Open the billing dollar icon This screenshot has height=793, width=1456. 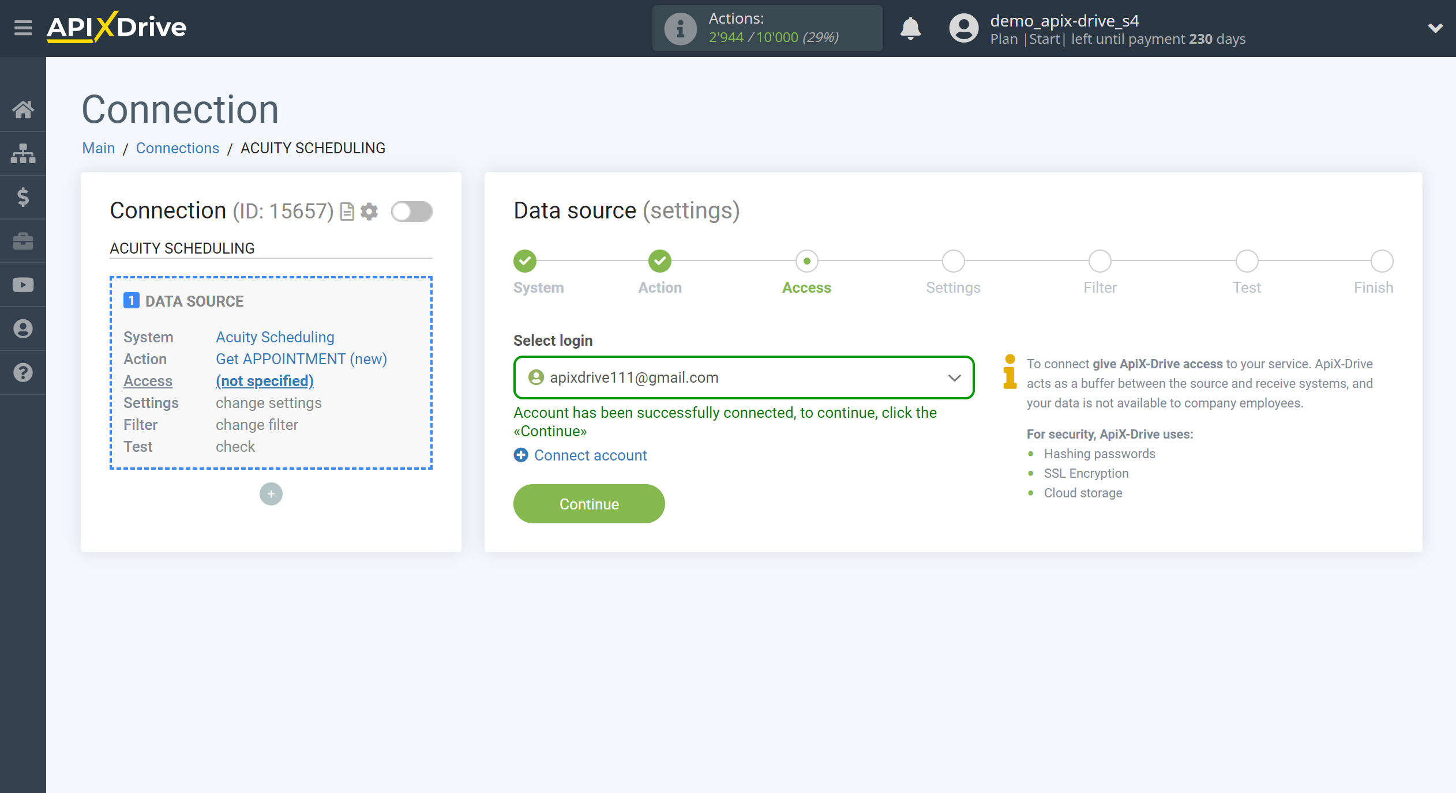pyautogui.click(x=23, y=197)
